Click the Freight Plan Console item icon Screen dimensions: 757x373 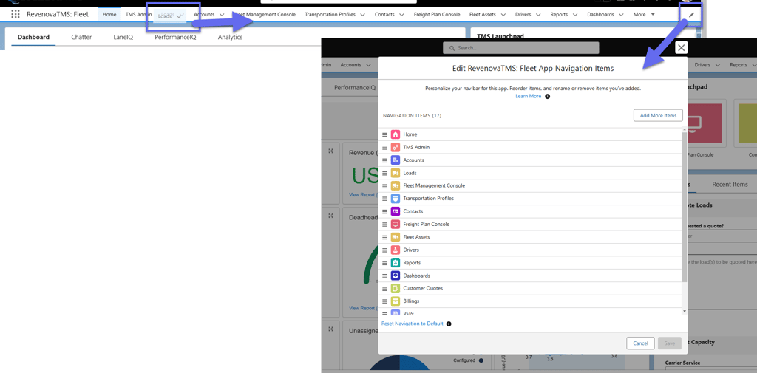coord(396,225)
